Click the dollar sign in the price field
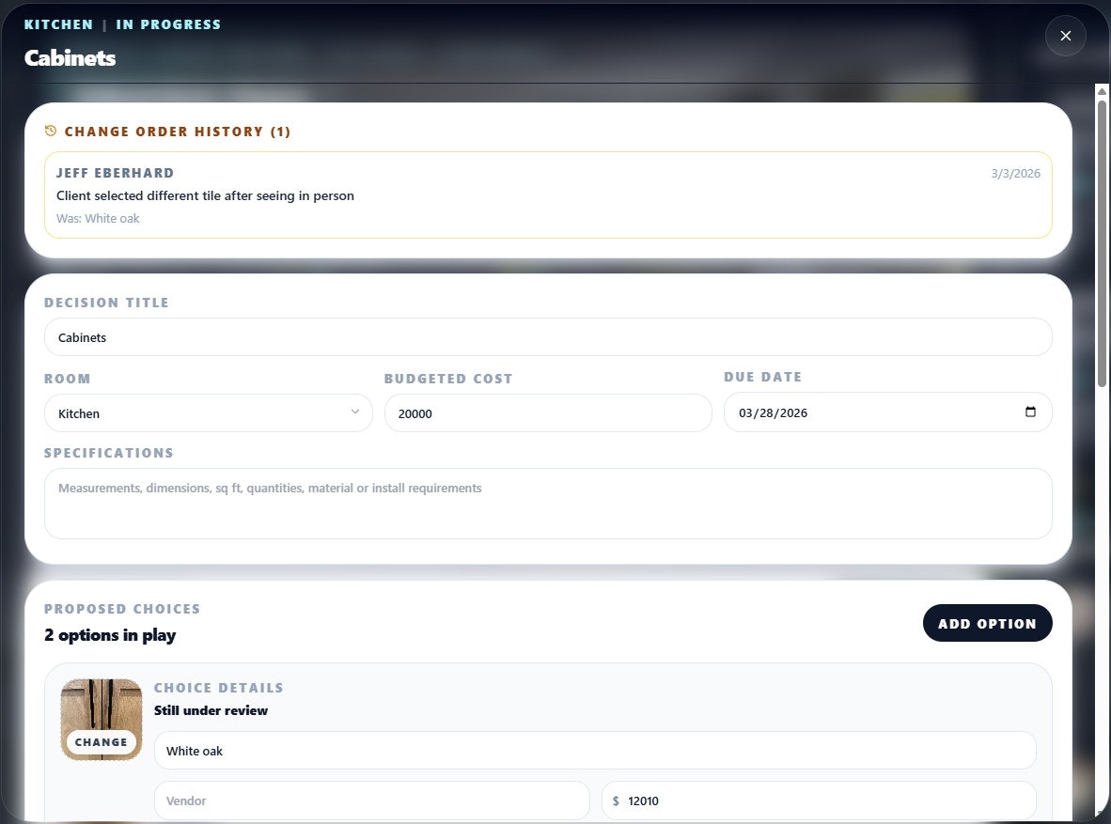 click(616, 801)
